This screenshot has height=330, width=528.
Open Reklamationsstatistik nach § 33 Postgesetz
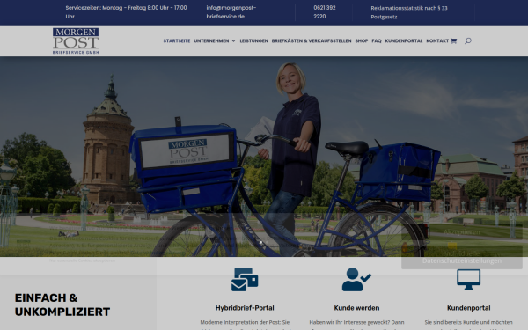[409, 12]
